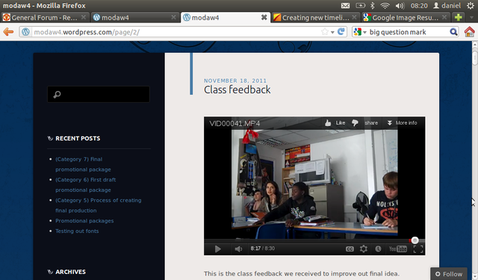Viewport: 478px width, 280px height.
Task: Click the 08:20 clock in panel
Action: [x=419, y=5]
